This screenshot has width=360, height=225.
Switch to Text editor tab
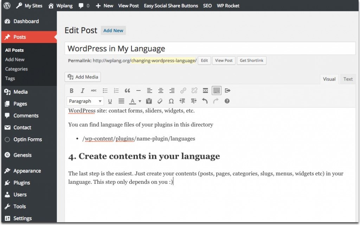pos(348,79)
